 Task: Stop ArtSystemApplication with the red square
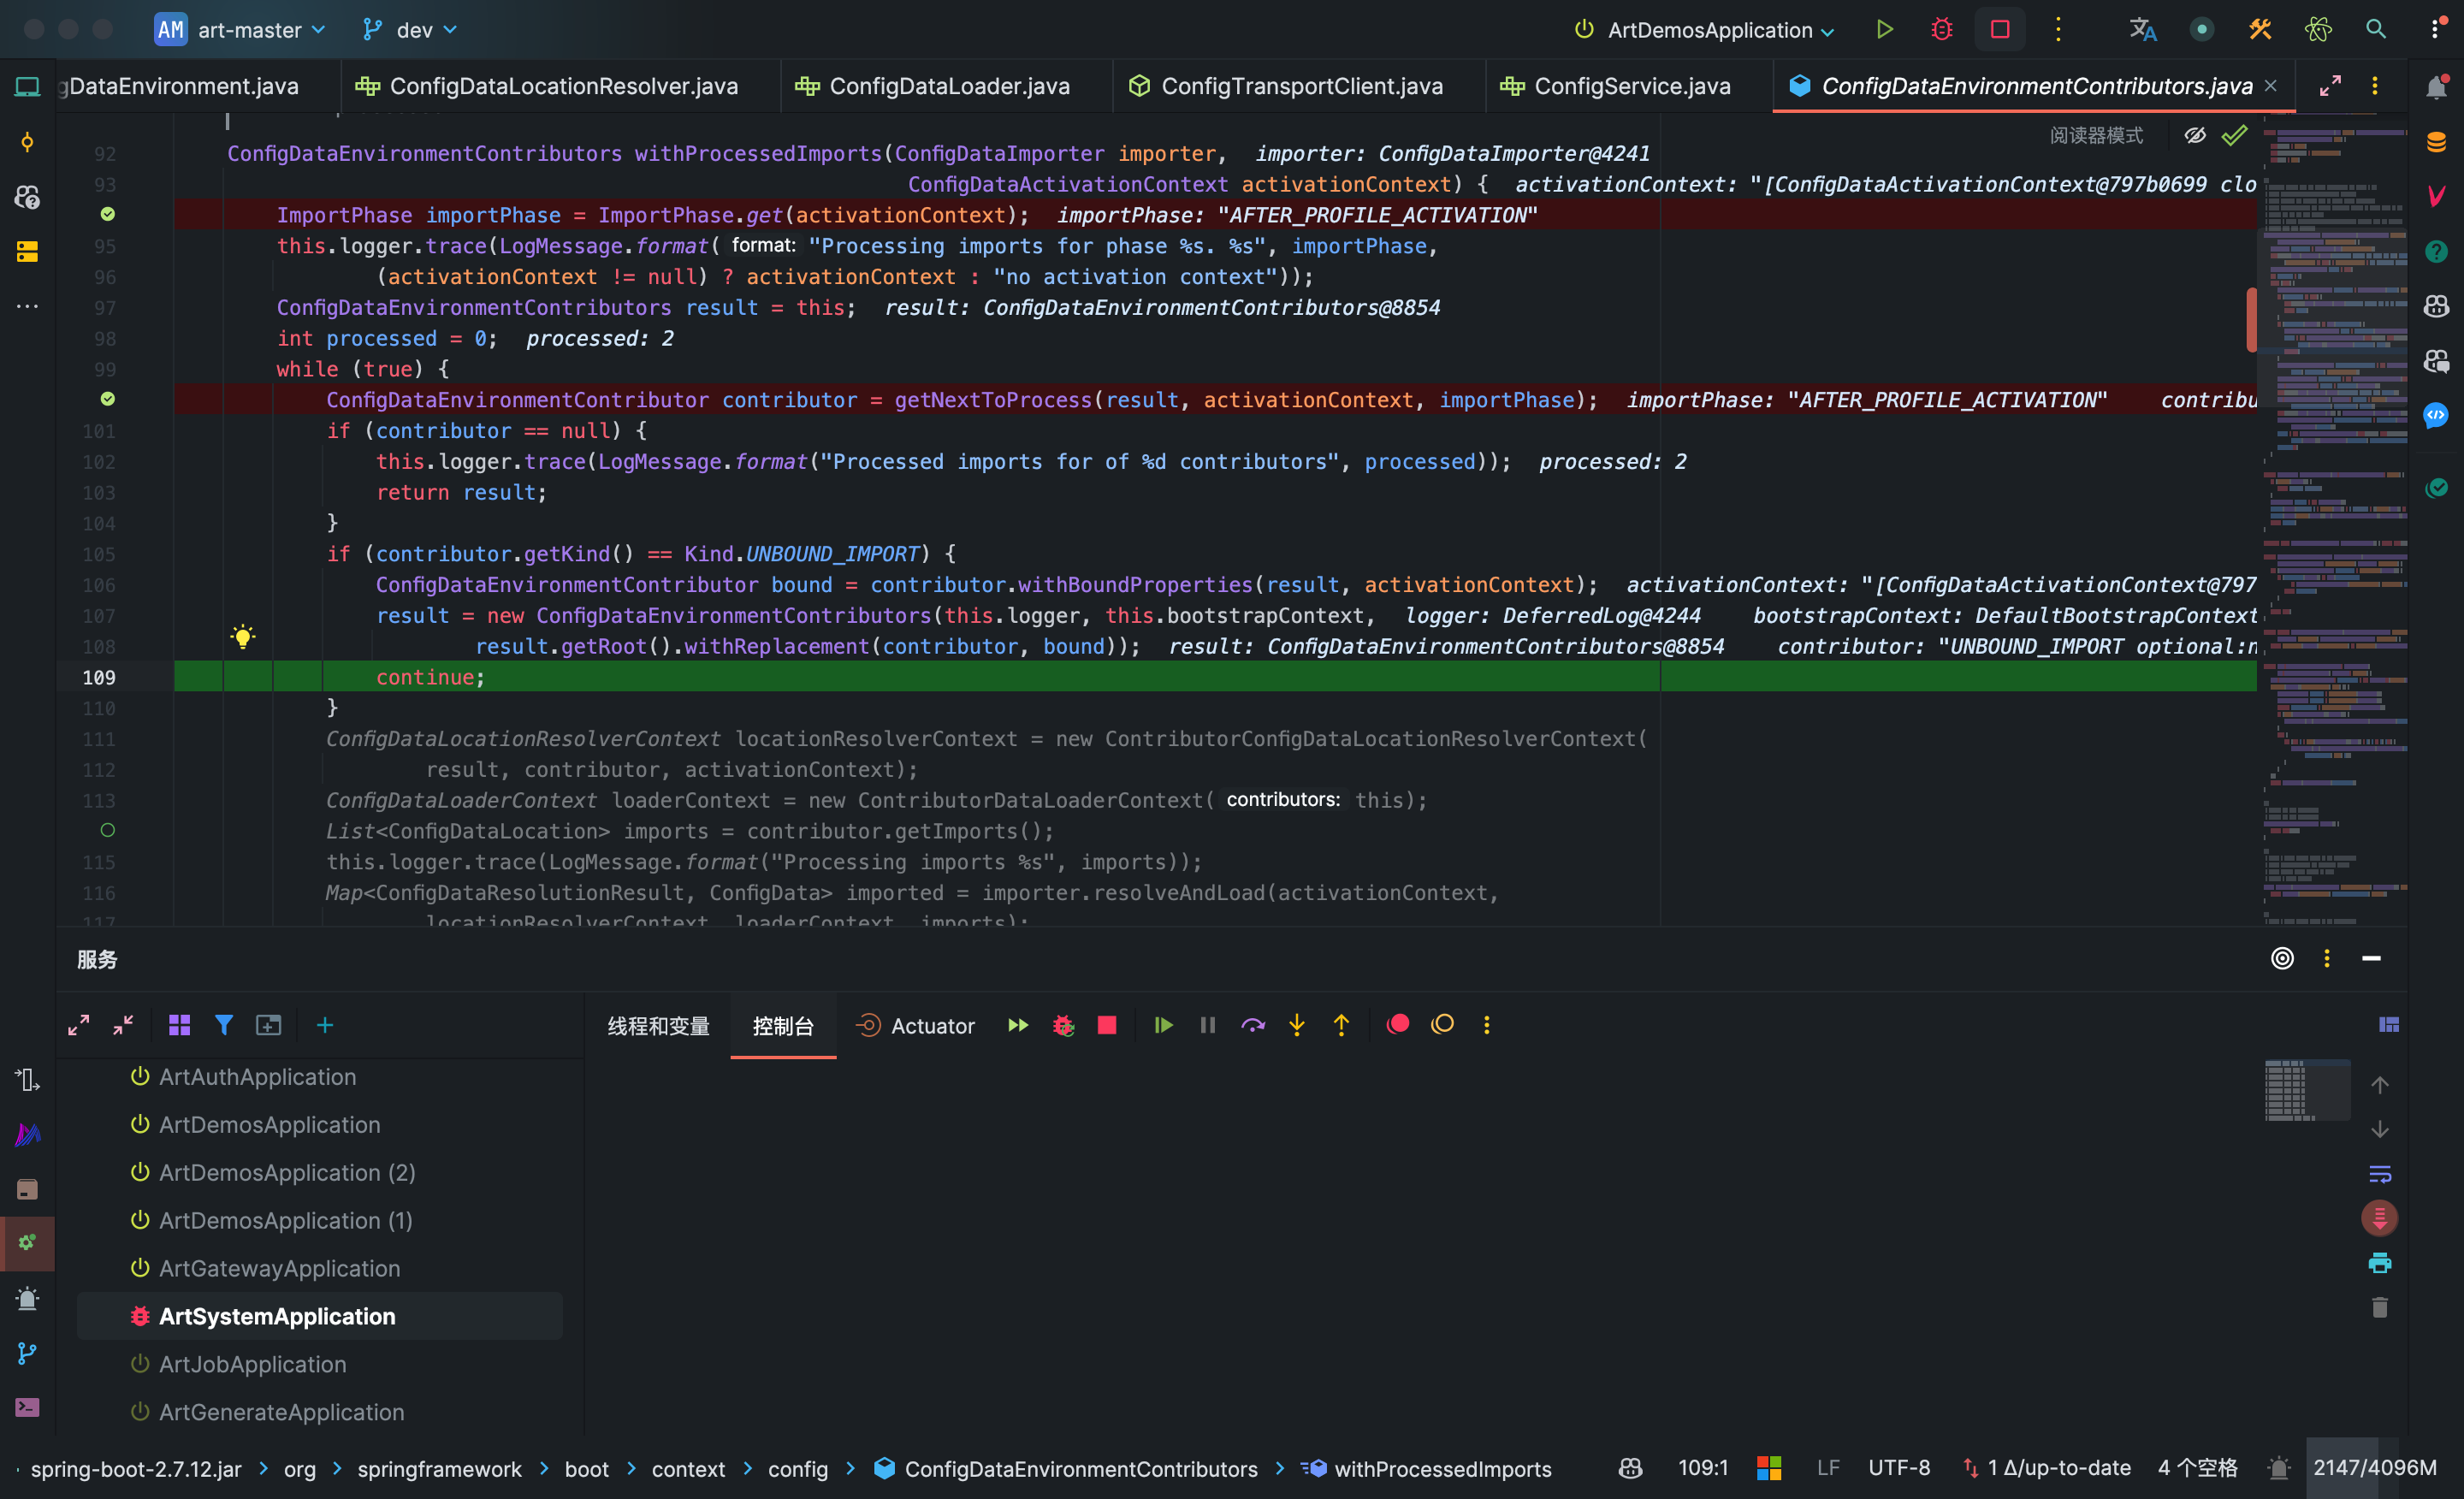pos(1107,1025)
